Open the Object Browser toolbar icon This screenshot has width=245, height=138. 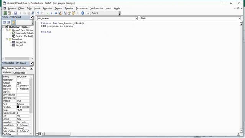(x=73, y=13)
